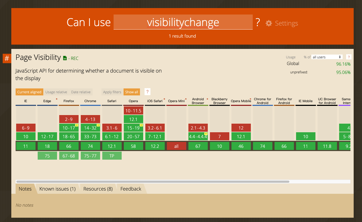Click the Edge column header

[x=47, y=101]
